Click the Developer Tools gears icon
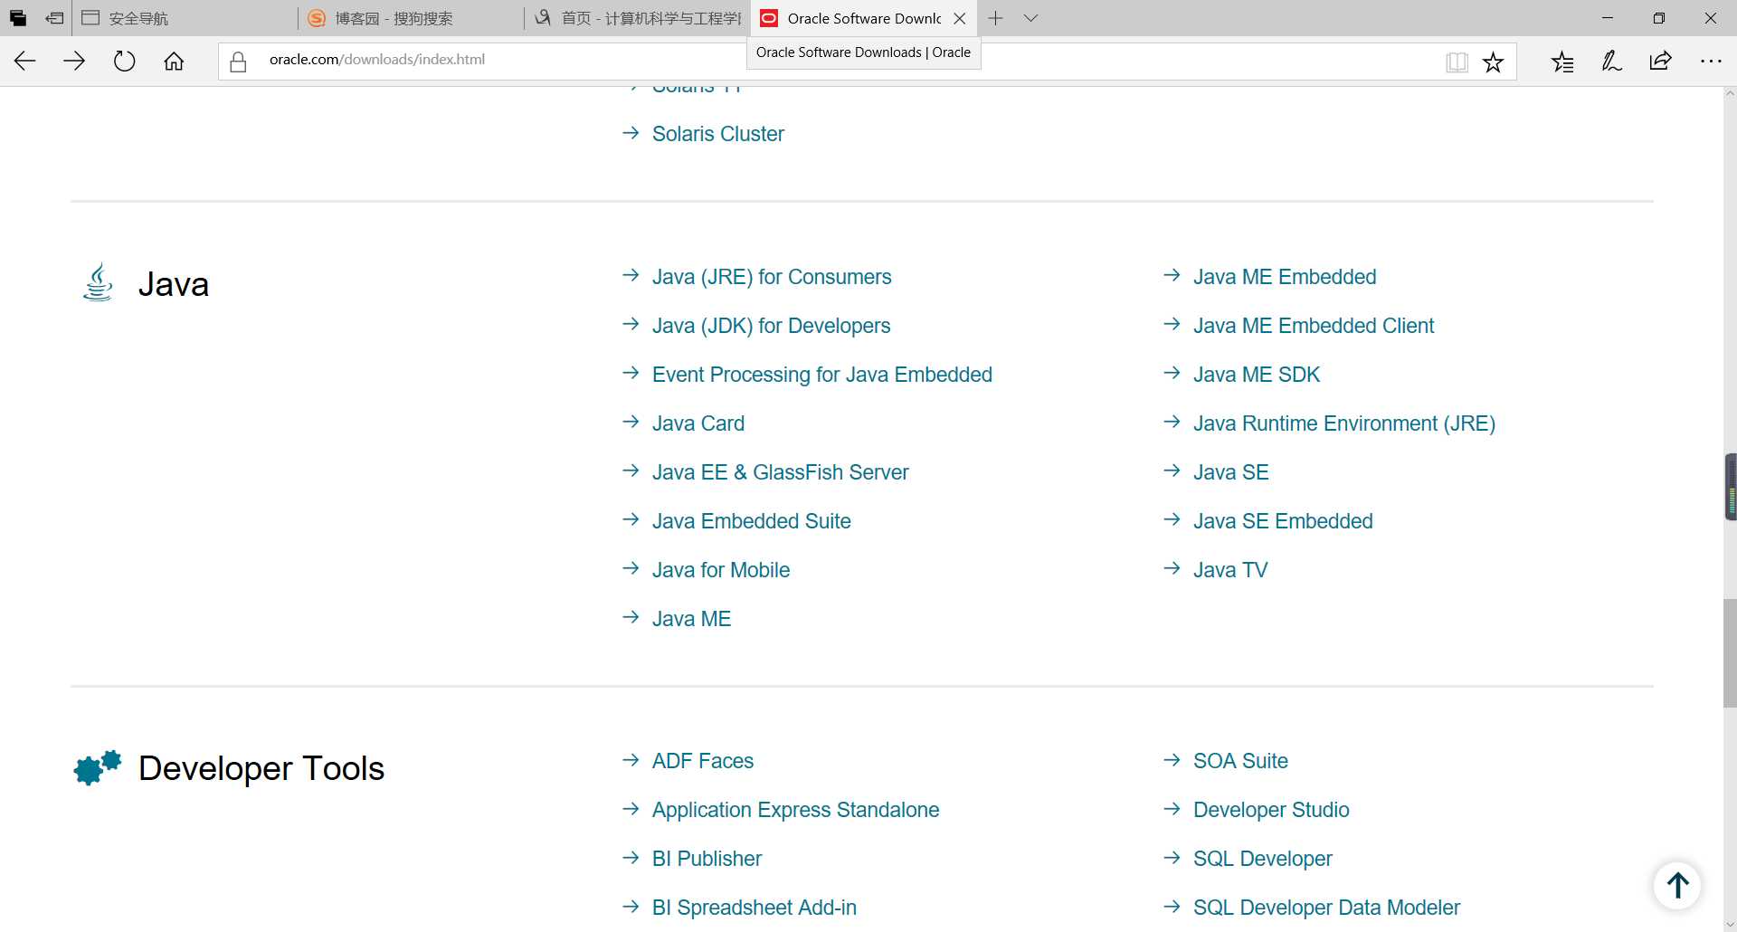1737x932 pixels. [x=98, y=767]
